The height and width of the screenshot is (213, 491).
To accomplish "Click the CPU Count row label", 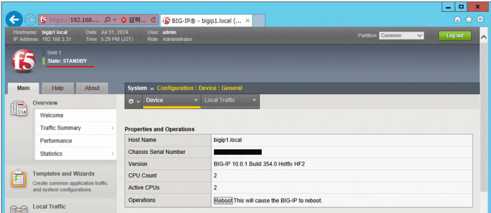I will [142, 176].
